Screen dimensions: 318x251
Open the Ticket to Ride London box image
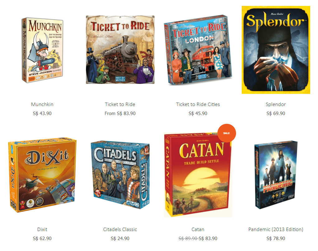[x=198, y=50]
